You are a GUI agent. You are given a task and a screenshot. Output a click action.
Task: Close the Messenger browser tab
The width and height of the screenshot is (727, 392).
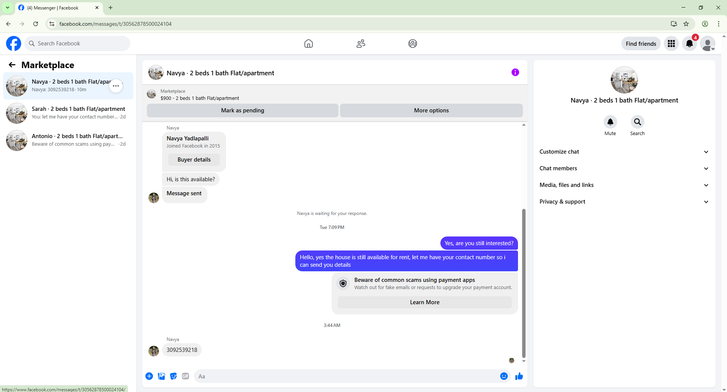[x=97, y=8]
